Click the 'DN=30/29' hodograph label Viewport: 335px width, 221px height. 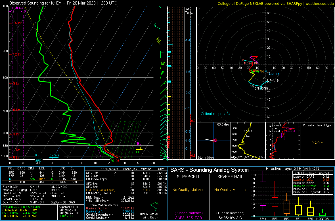click(261, 88)
